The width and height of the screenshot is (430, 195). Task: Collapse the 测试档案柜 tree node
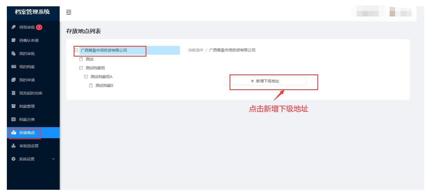(x=81, y=68)
